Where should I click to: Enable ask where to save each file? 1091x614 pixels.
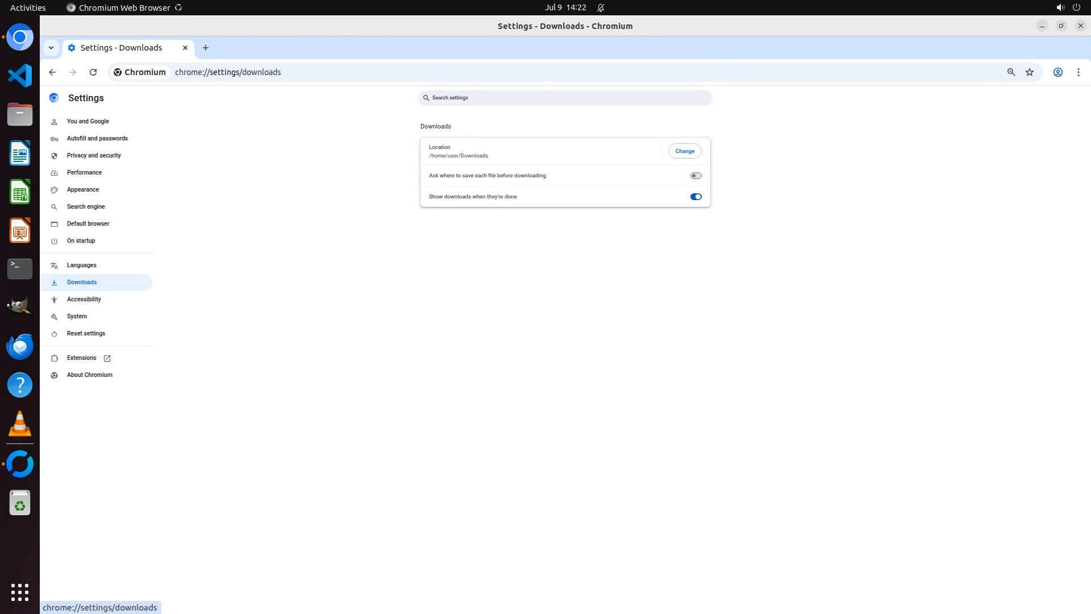[x=696, y=176]
